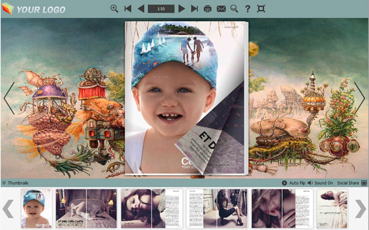Open the bedroom spread thumbnail

click(x=86, y=208)
